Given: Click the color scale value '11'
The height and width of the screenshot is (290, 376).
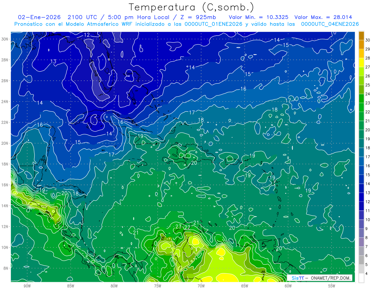Looking at the screenshot, I should [x=368, y=211].
